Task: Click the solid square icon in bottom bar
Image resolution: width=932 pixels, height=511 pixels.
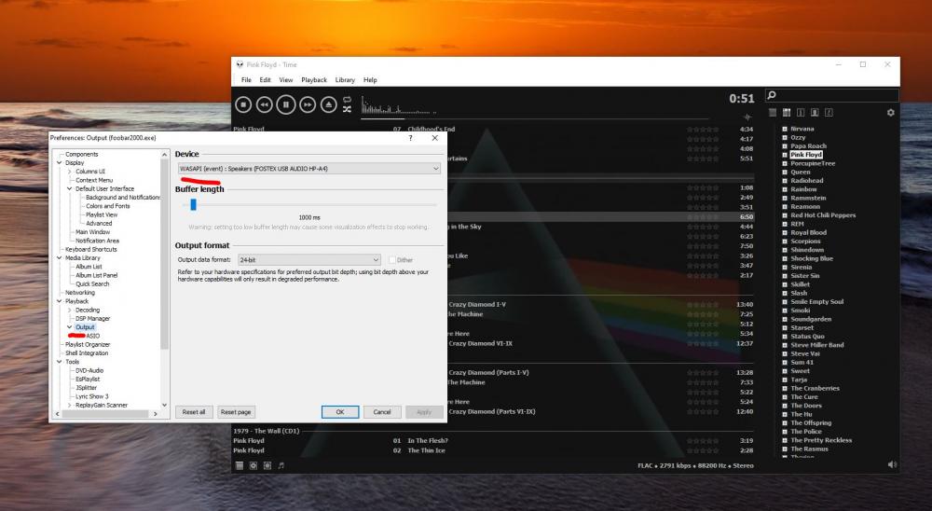Action: pos(239,465)
